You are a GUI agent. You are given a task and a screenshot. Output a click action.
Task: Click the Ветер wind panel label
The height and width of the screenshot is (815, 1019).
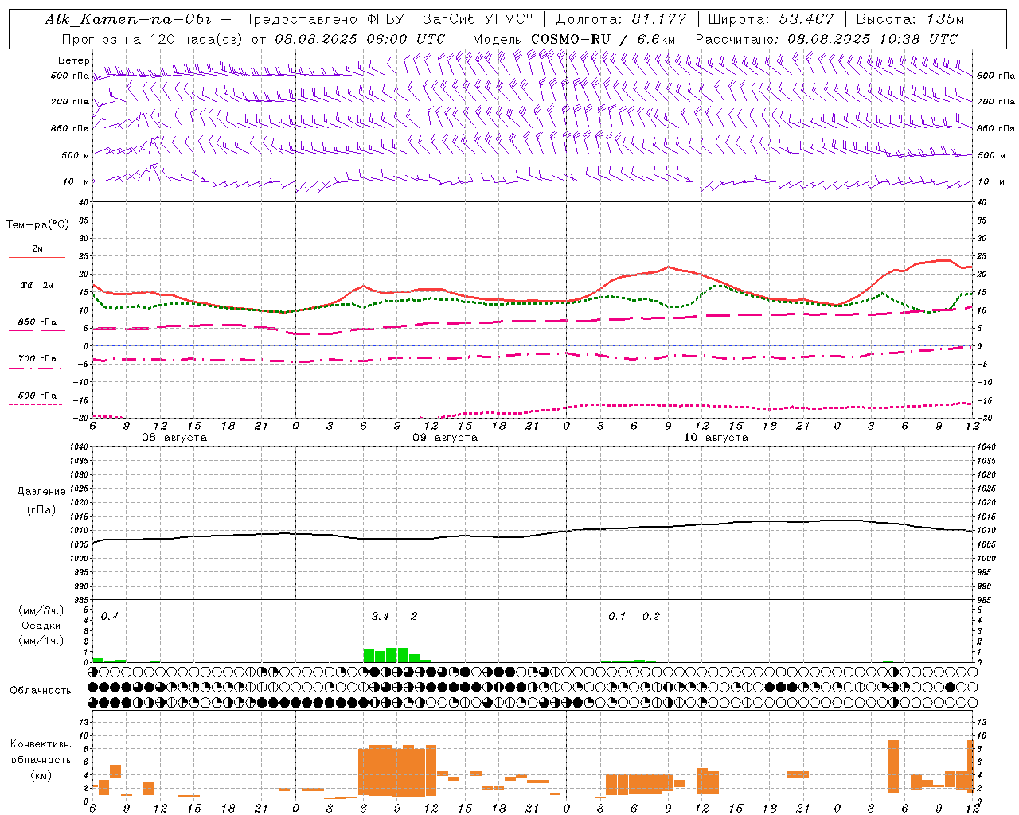(73, 60)
